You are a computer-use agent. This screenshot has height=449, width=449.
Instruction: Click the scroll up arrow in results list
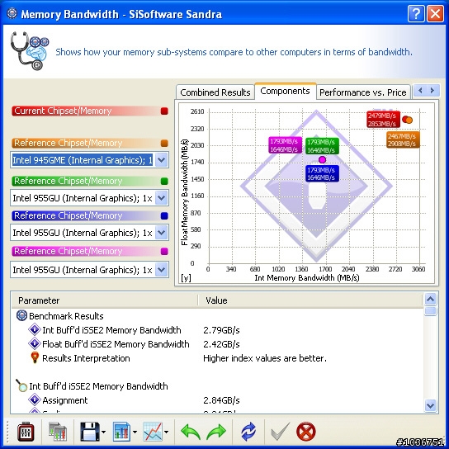point(430,300)
